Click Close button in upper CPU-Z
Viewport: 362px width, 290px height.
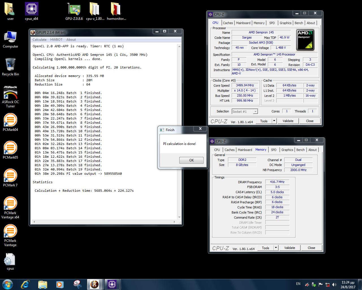pos(310,121)
